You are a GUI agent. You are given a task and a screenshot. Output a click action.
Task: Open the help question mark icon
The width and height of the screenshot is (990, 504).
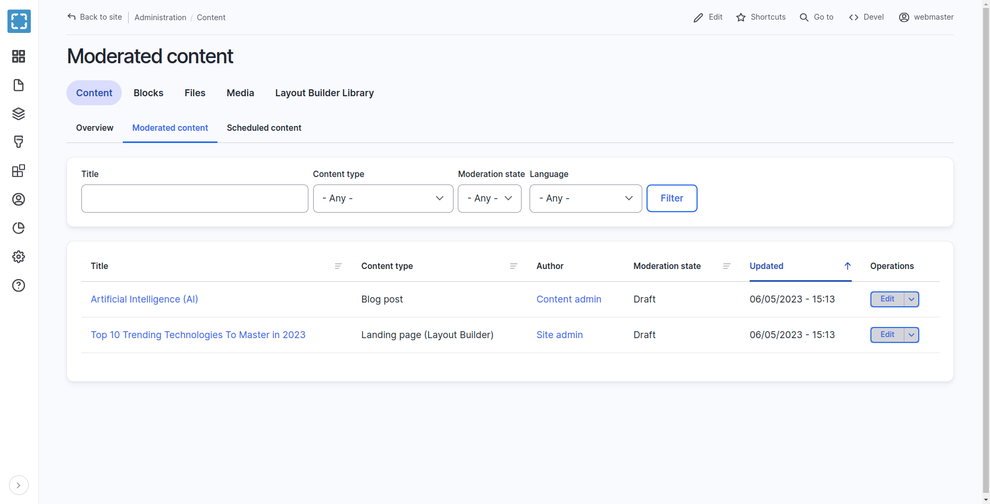[19, 285]
